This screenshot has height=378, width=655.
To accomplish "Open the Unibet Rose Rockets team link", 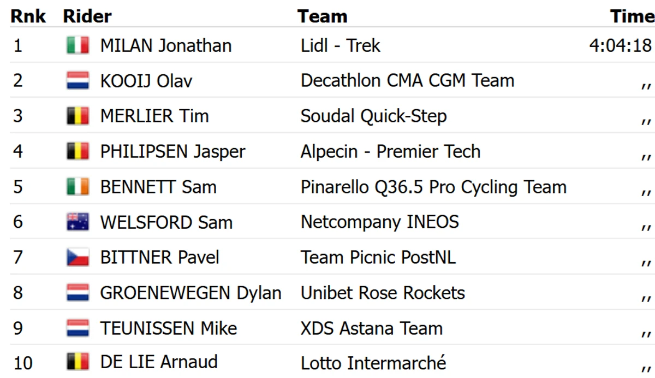I will pos(383,293).
